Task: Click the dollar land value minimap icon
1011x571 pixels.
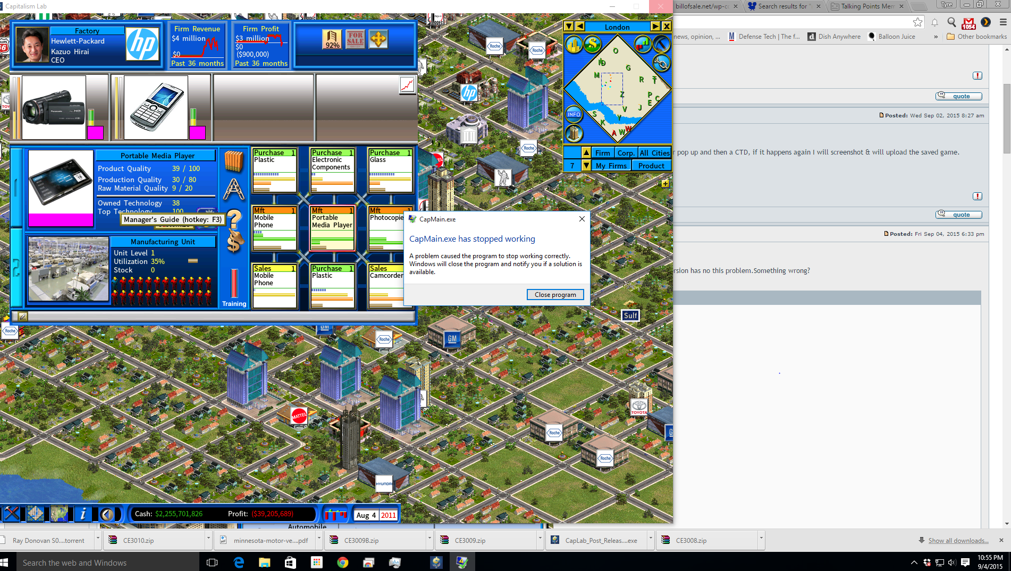Action: click(x=592, y=44)
